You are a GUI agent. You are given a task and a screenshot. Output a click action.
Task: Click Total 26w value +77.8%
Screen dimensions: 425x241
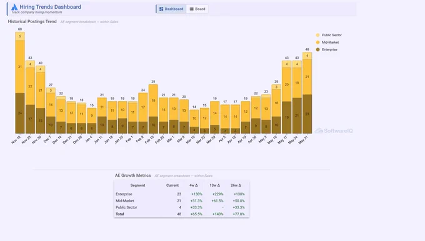[x=239, y=214]
